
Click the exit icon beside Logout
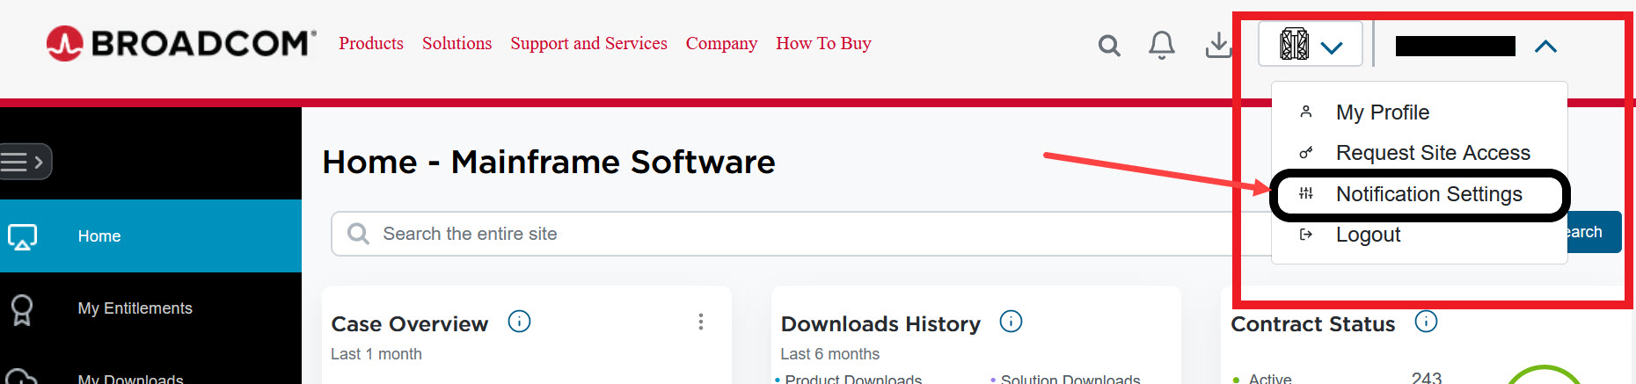[1306, 234]
